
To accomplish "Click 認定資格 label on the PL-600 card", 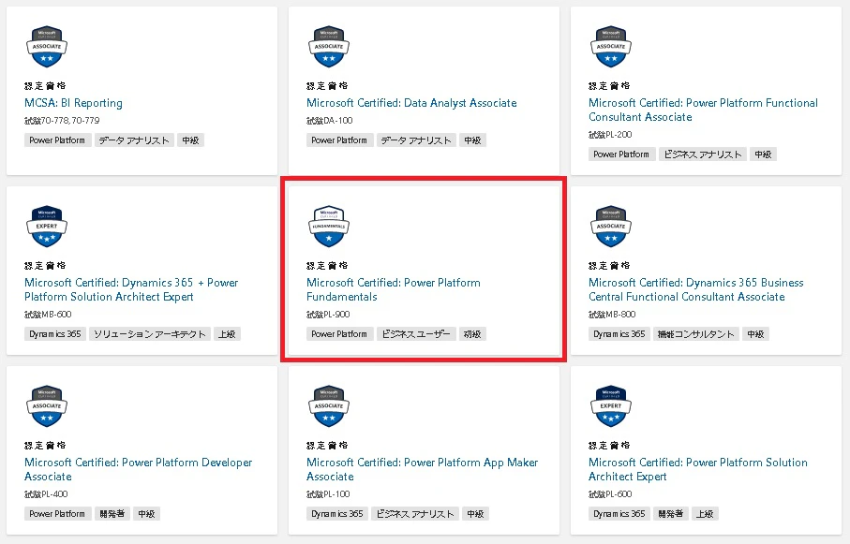I will (x=609, y=446).
